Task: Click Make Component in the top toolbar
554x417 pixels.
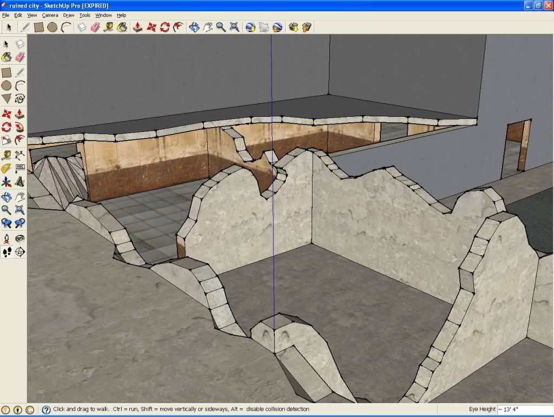Action: click(82, 27)
